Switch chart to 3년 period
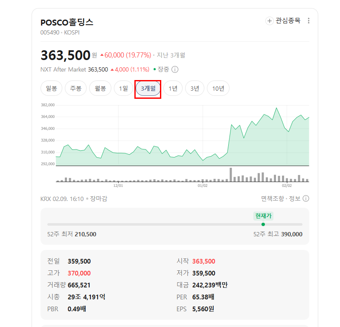This screenshot has height=327, width=340. point(195,88)
